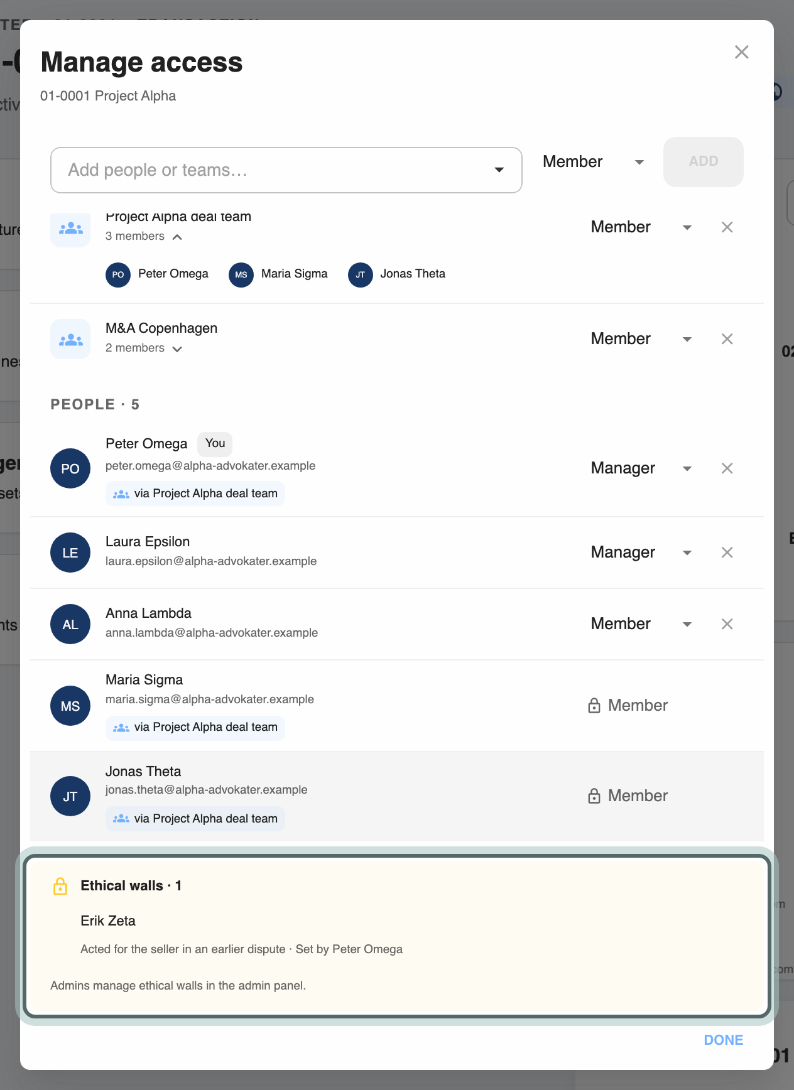Click the lock icon beside Maria Sigma's Member role
Image resolution: width=794 pixels, height=1090 pixels.
click(594, 706)
